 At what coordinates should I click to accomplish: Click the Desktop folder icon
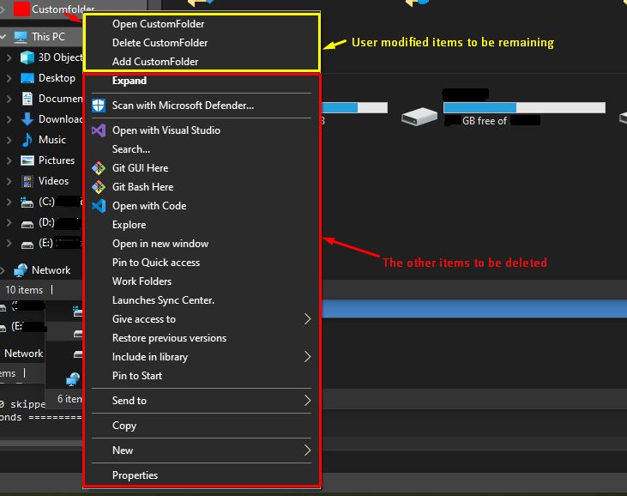coord(27,78)
